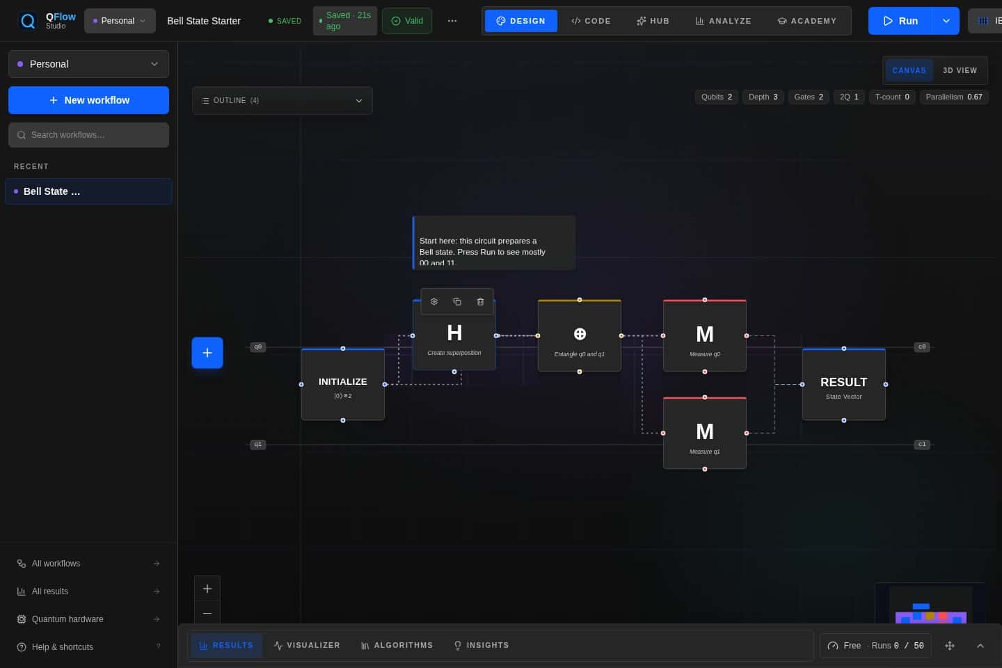
Task: Open Run options dropdown arrow
Action: [946, 21]
